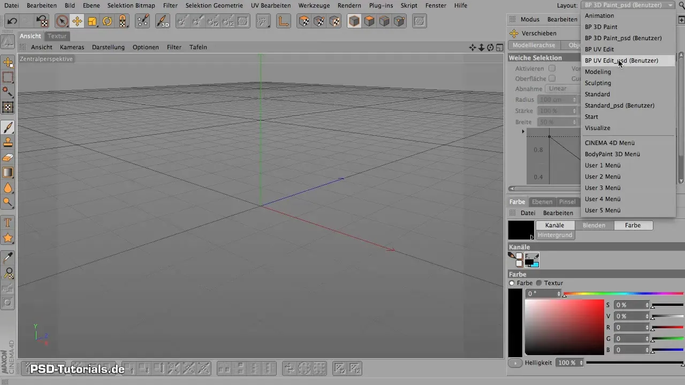Select the Eraser tool
The height and width of the screenshot is (385, 685).
coord(8,158)
